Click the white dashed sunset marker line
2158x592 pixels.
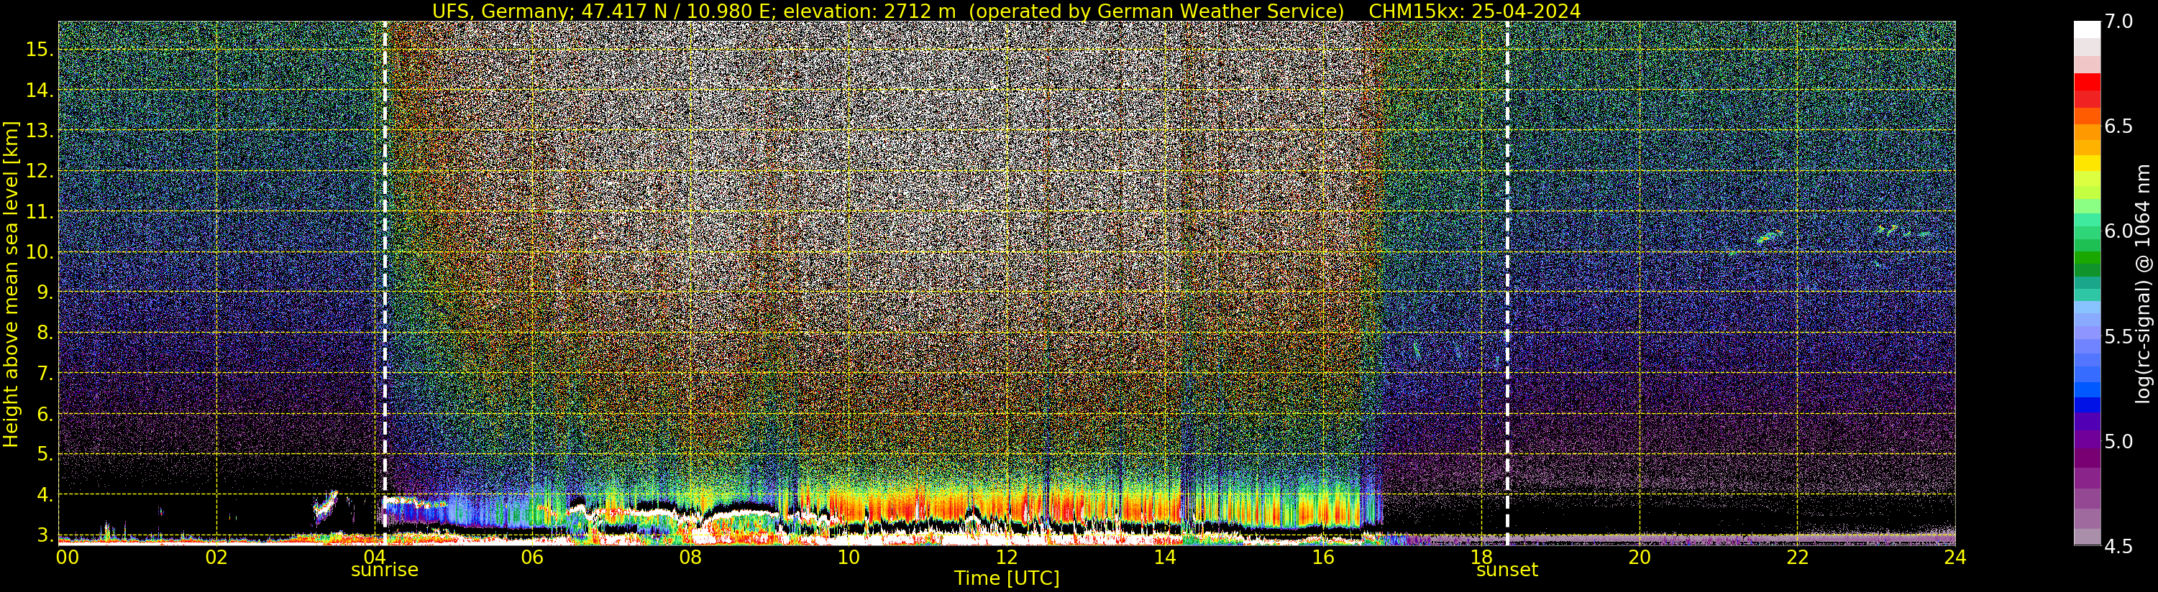(x=1507, y=283)
